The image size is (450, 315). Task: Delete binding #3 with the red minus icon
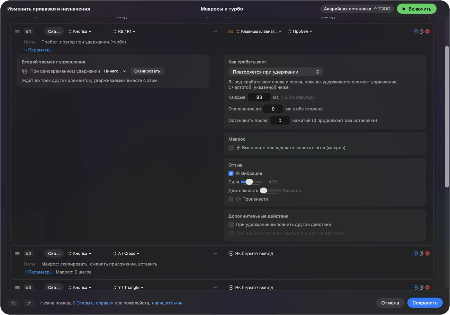point(428,287)
